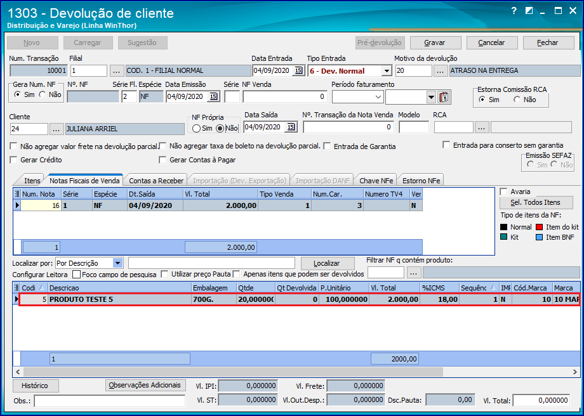Switch to Itens tab
584x416 pixels.
[x=32, y=181]
